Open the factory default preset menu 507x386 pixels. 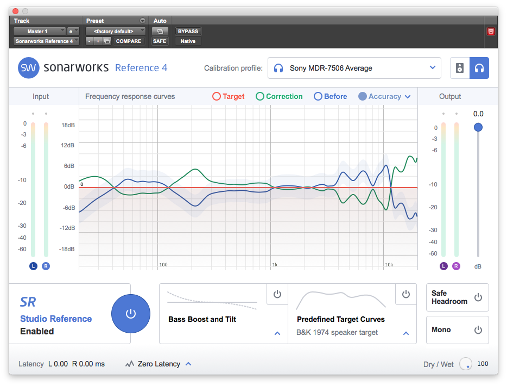(116, 32)
